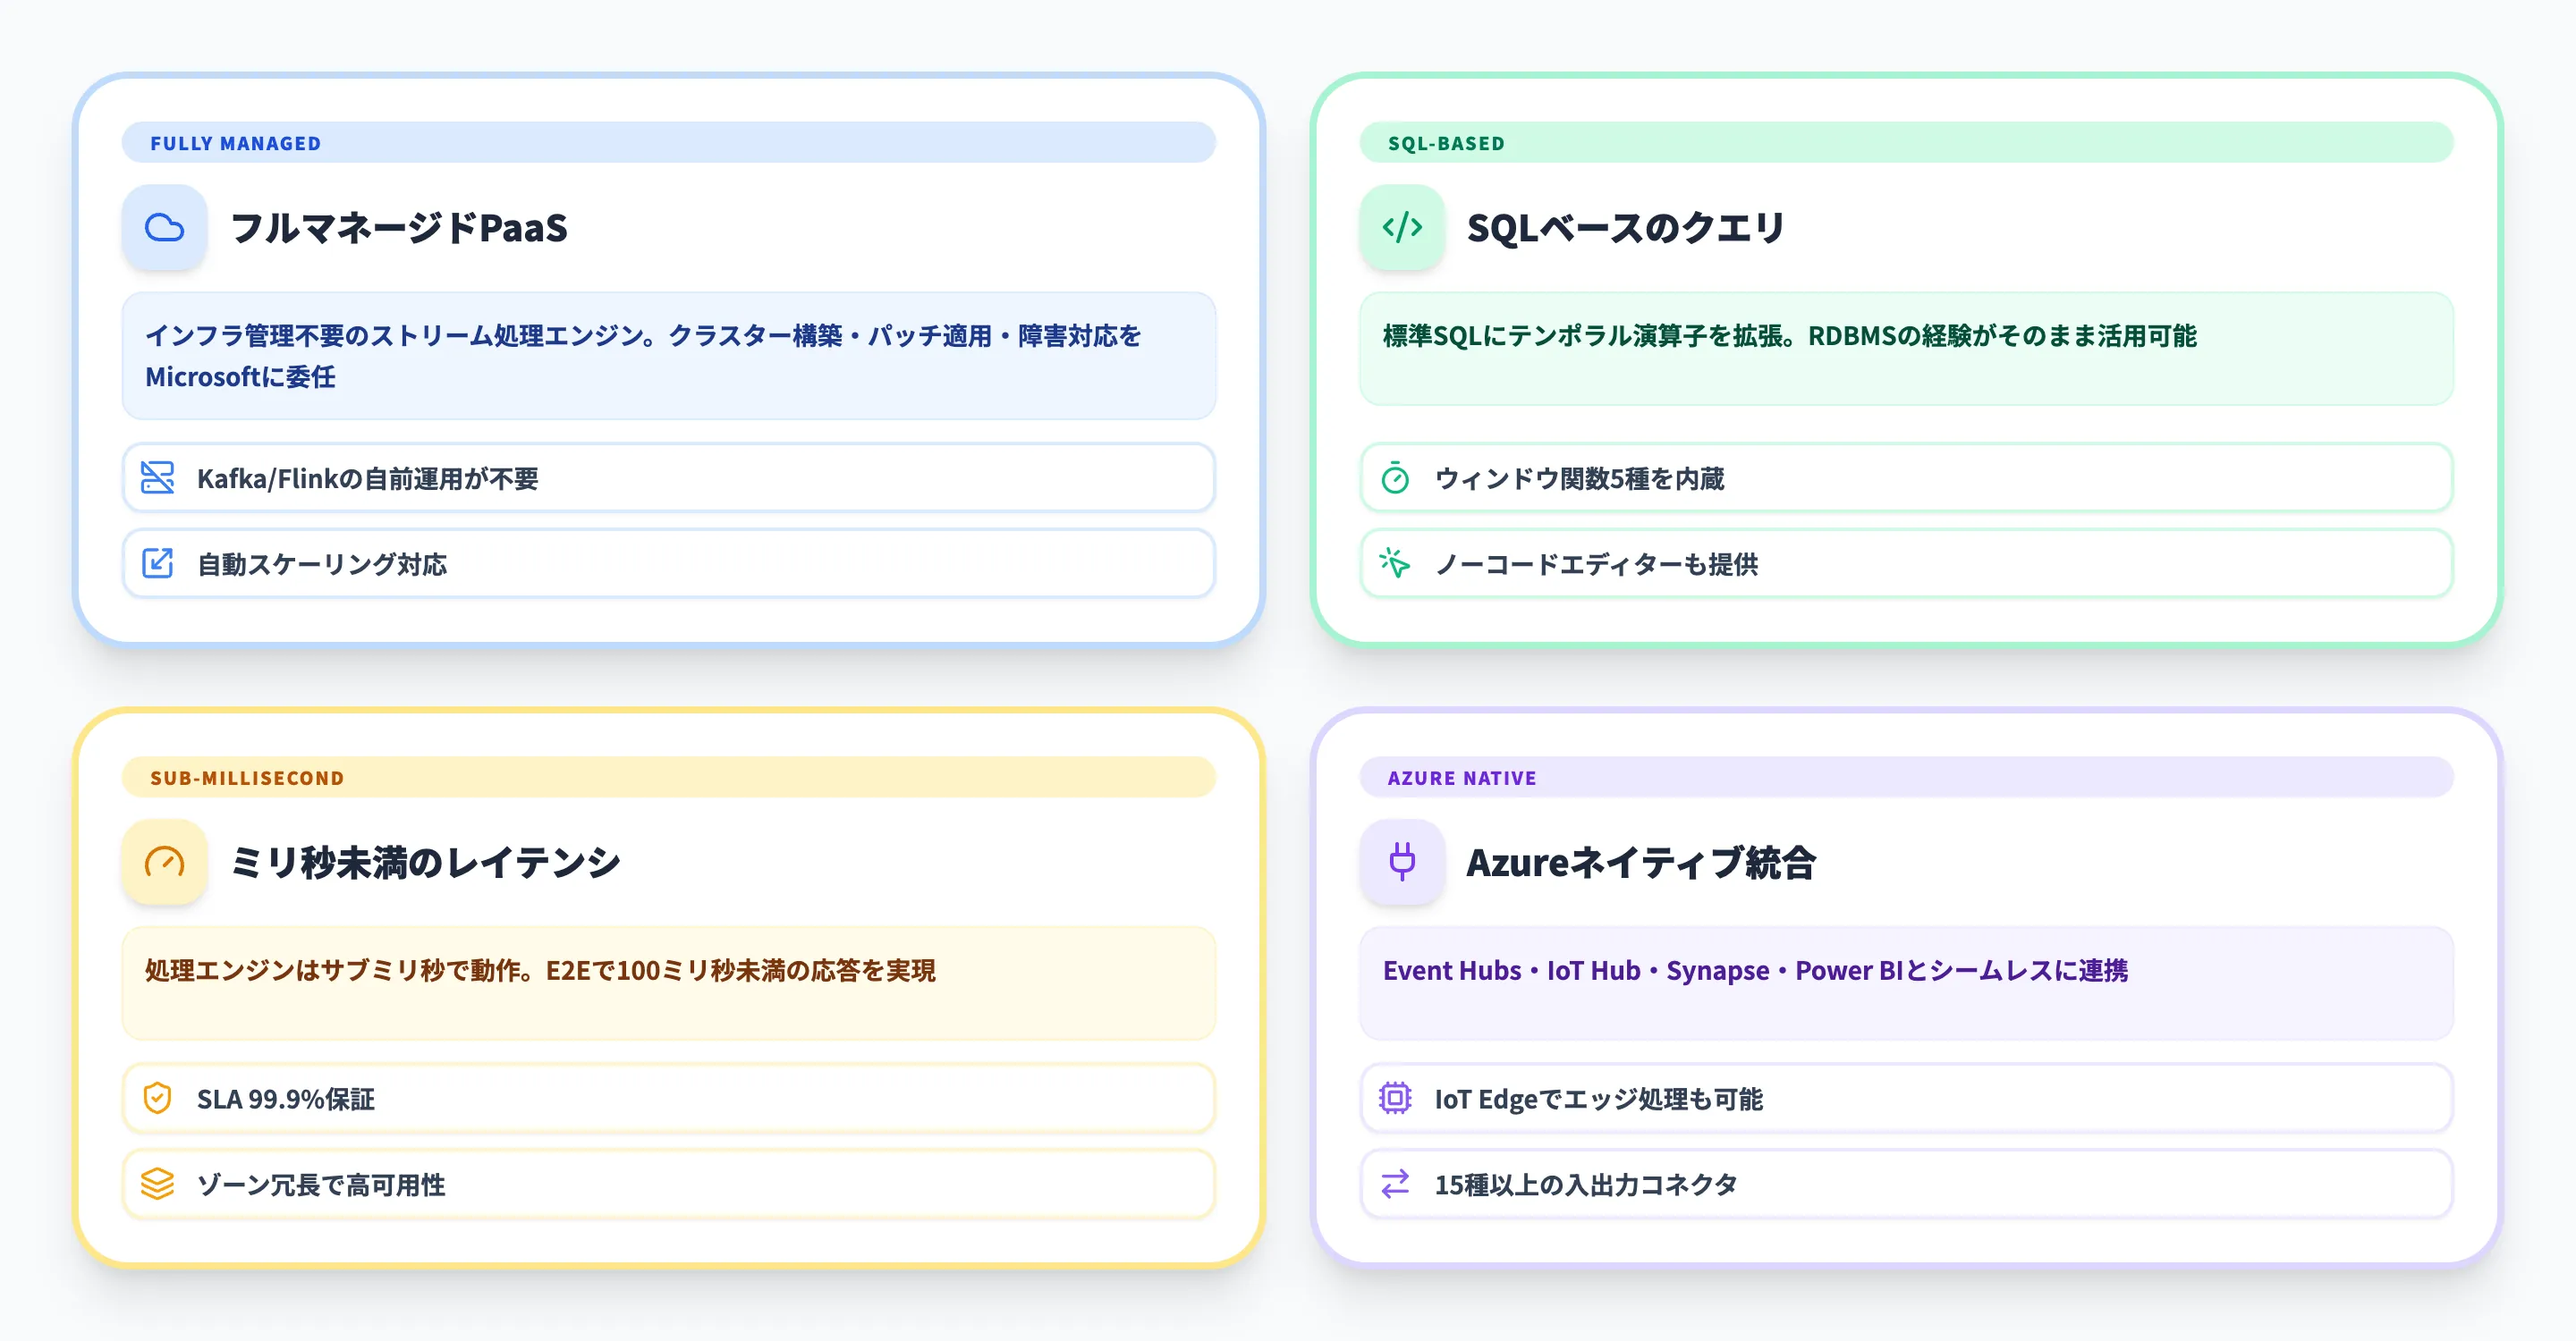This screenshot has width=2576, height=1341.
Task: Expand the 15種以上の入出力コネクタ row
Action: tap(1905, 1185)
